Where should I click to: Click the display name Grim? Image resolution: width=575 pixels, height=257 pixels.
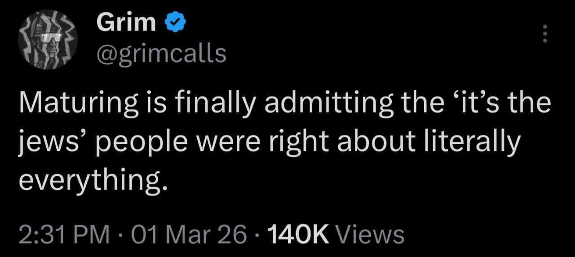click(x=126, y=23)
